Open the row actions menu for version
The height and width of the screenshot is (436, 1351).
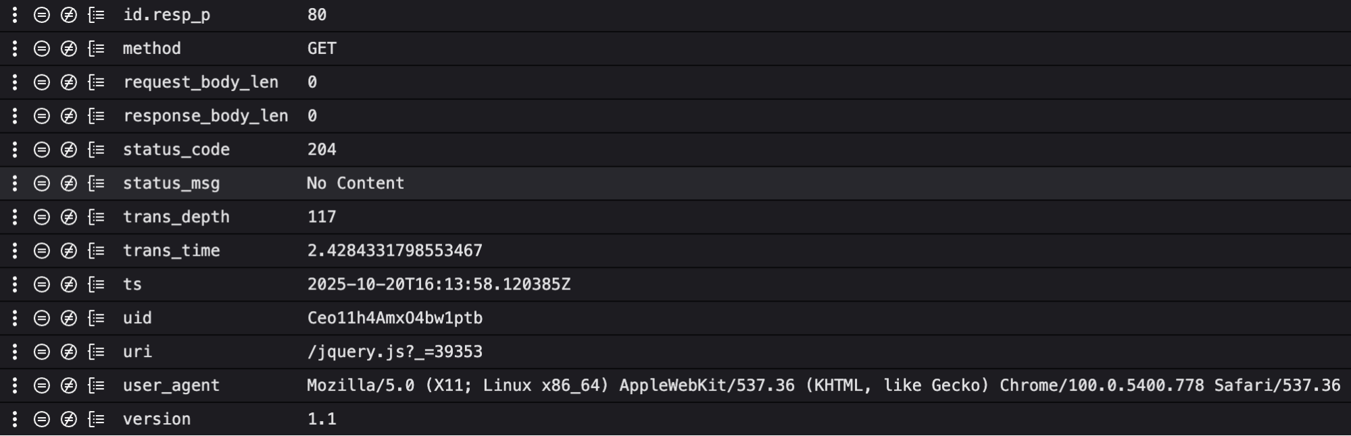pos(15,419)
